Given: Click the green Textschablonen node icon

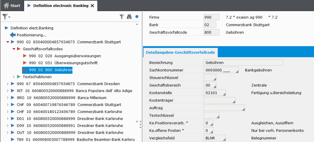Looking at the screenshot, I should (19, 77).
